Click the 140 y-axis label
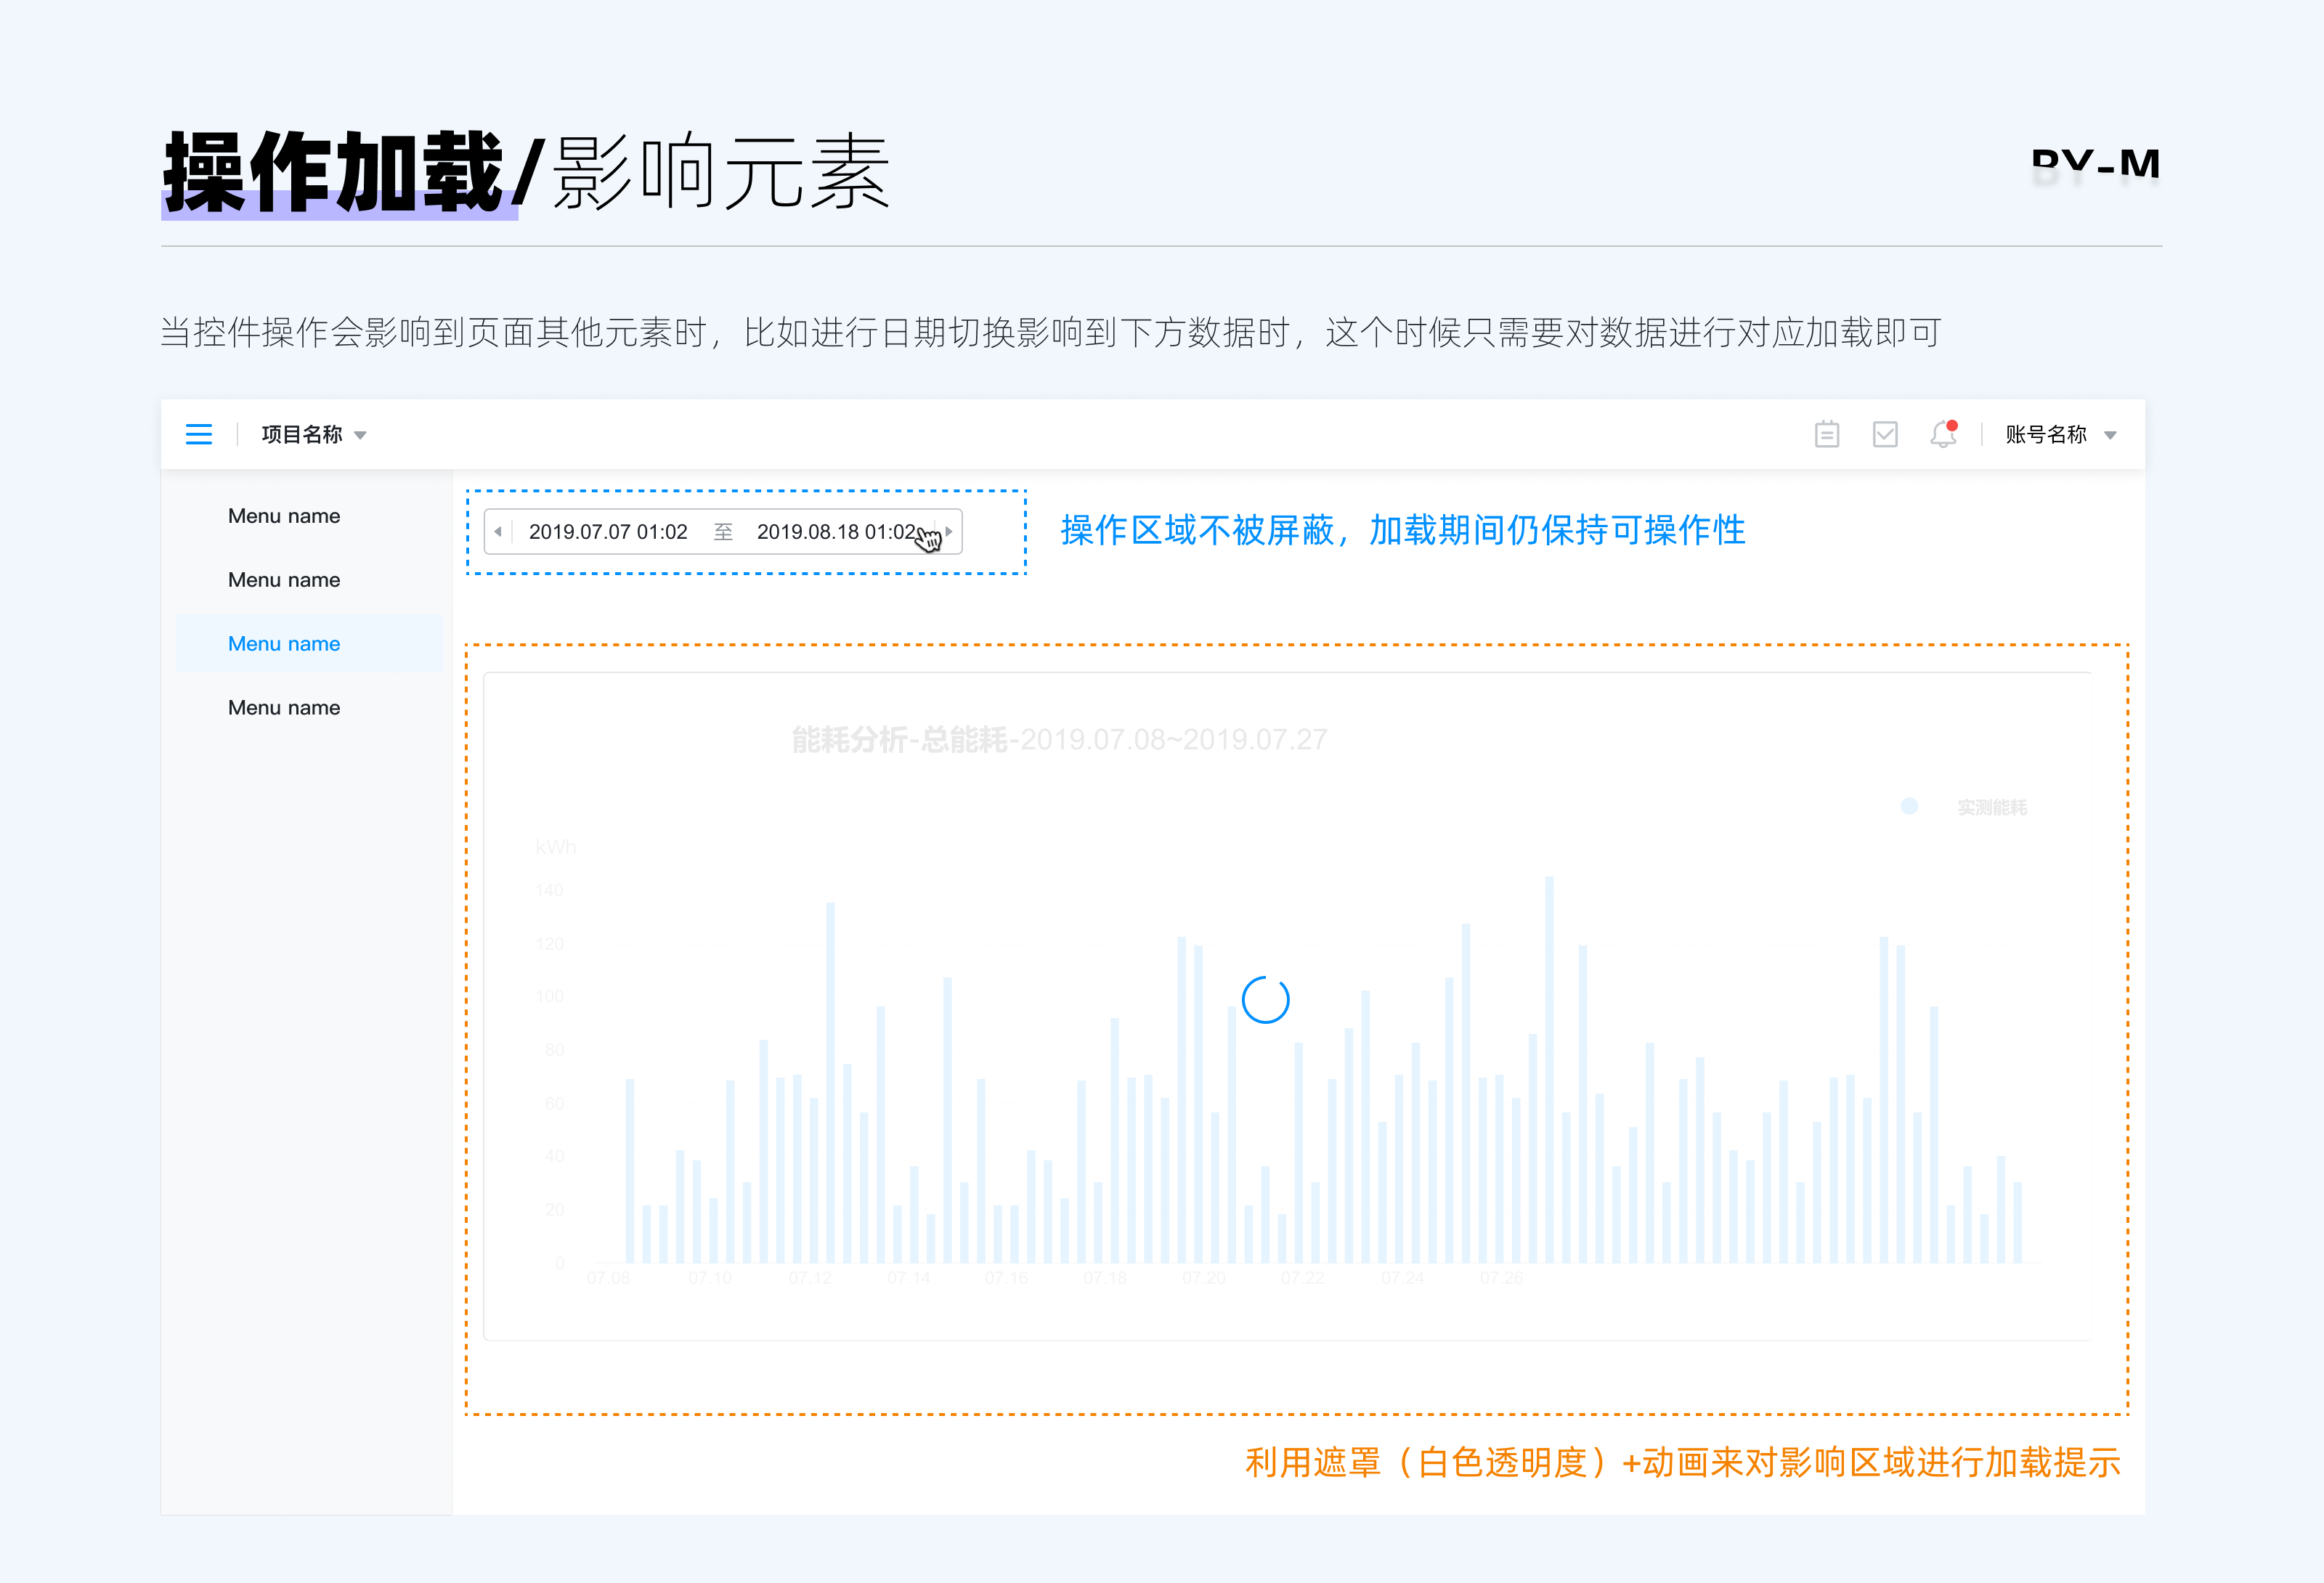The image size is (2324, 1583). point(549,890)
